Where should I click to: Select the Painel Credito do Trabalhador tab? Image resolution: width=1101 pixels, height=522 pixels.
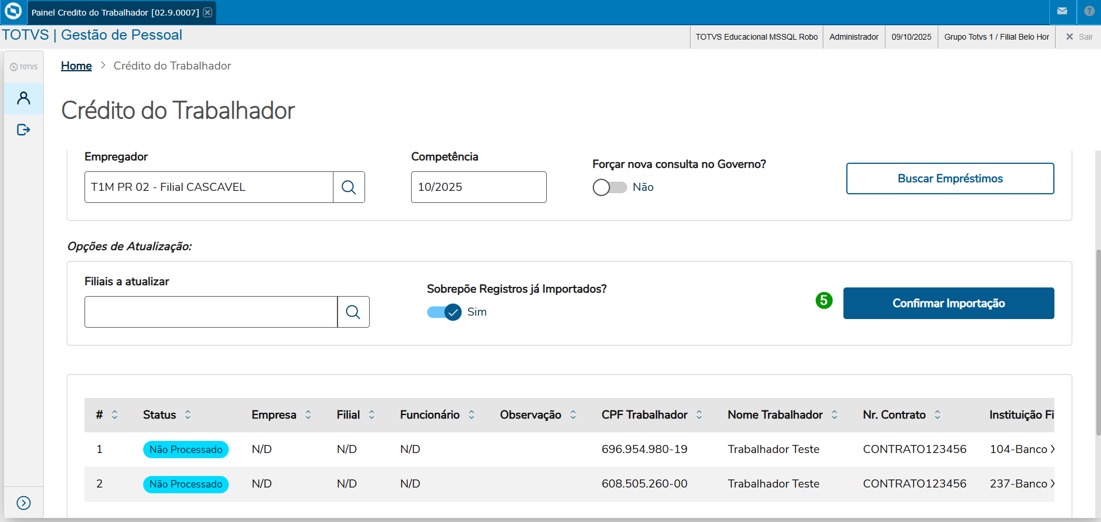point(115,13)
